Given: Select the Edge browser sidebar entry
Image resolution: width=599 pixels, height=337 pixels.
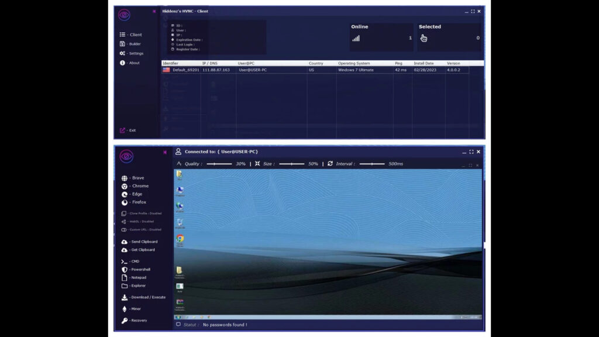Looking at the screenshot, I should pos(132,194).
